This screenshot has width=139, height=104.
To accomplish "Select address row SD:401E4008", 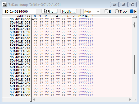I will (20, 22).
